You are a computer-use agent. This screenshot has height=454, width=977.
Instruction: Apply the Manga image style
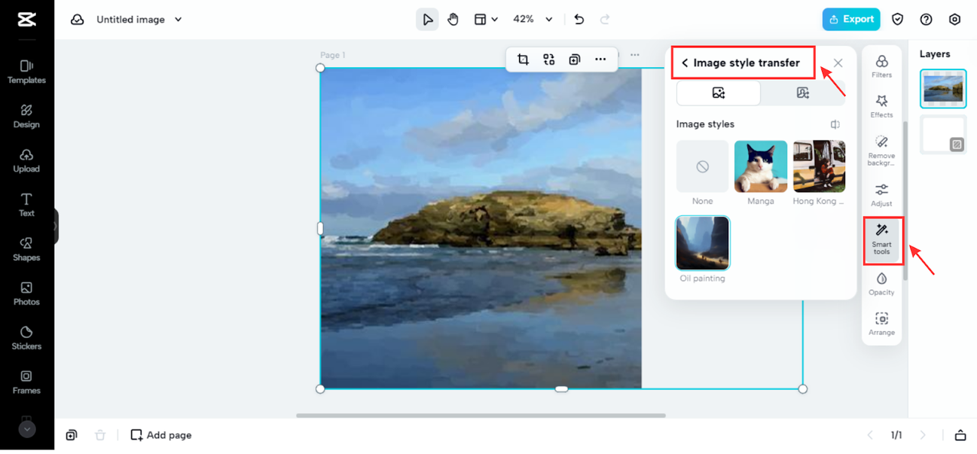[761, 166]
